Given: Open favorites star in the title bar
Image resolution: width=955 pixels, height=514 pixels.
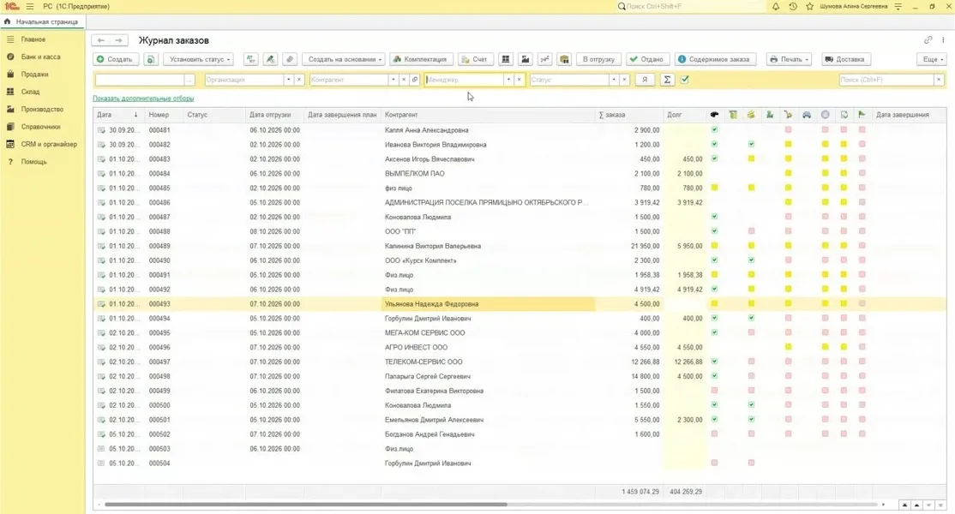Looking at the screenshot, I should click(809, 6).
